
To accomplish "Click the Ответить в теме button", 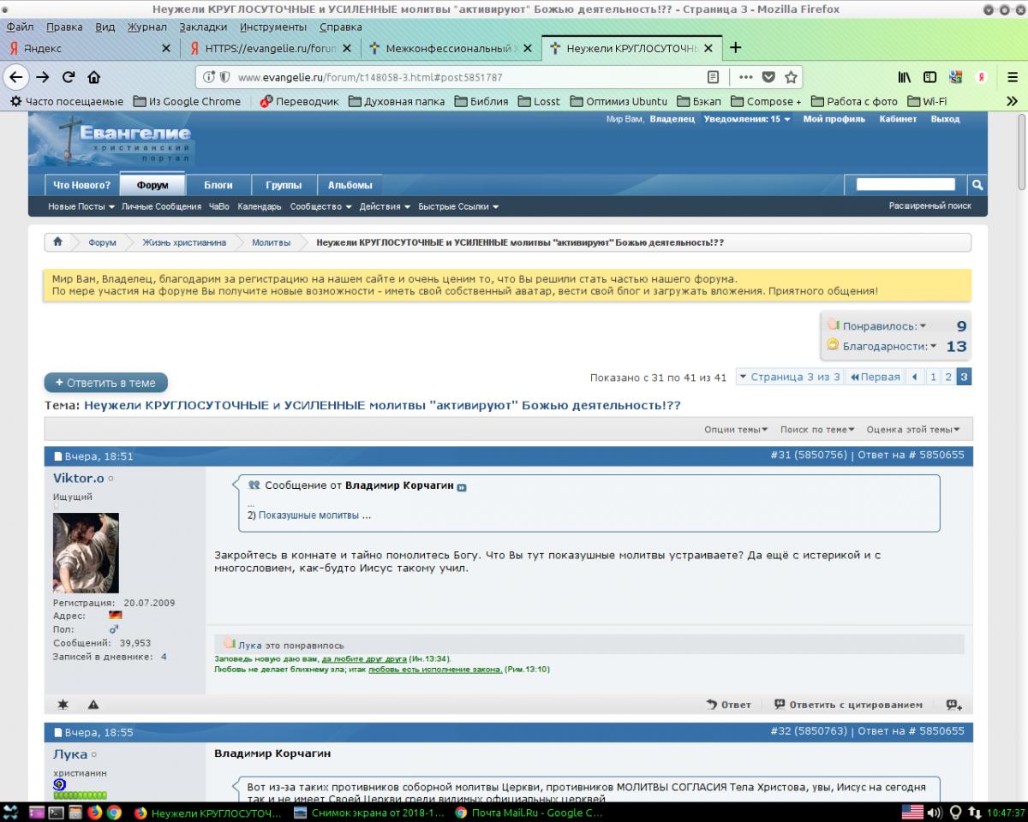I will coord(106,383).
